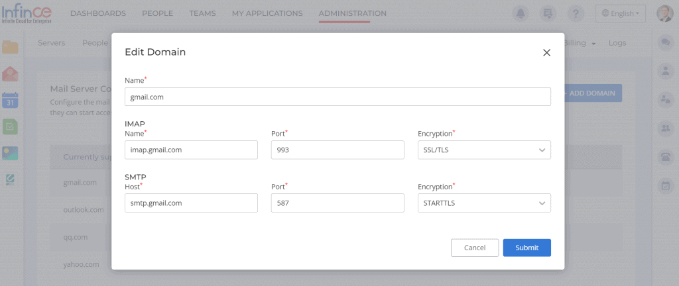The image size is (679, 286).
Task: Go to the PEOPLE top navigation tab
Action: point(158,13)
